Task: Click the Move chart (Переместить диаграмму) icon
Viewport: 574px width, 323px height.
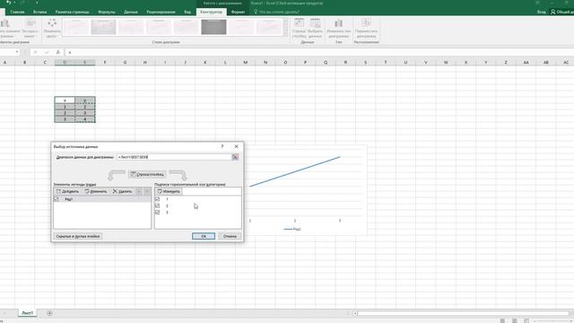Action: coord(366,29)
